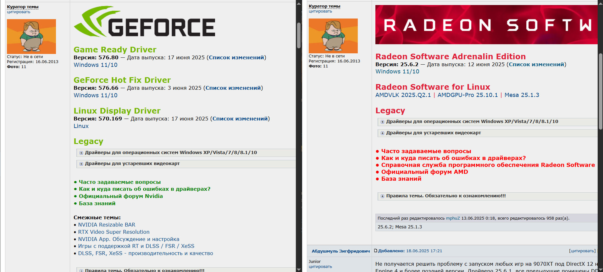Click the 'Radeon Software for Linux' heading
Image resolution: width=603 pixels, height=272 pixels.
(x=433, y=87)
